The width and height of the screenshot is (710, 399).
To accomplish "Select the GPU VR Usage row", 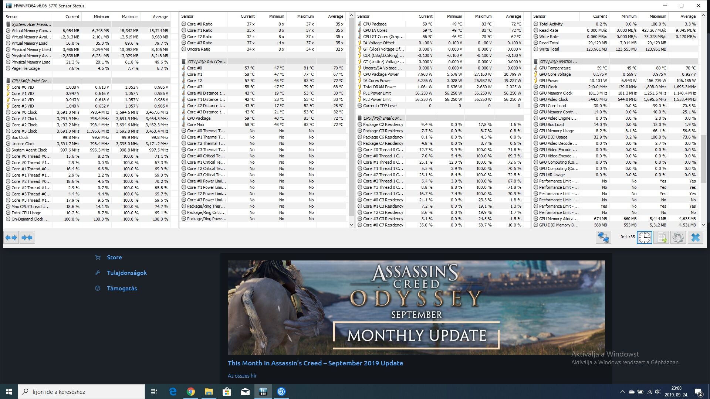I will point(615,175).
